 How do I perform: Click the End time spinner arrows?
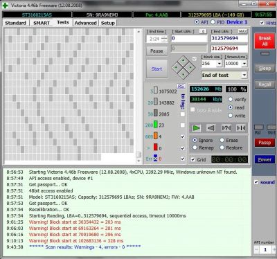(164, 39)
